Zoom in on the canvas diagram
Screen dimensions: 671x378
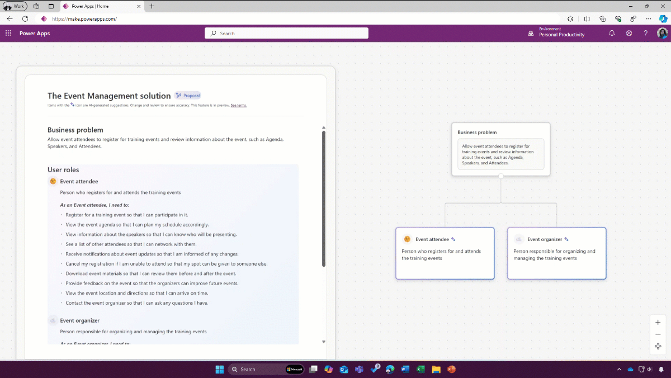[658, 323]
